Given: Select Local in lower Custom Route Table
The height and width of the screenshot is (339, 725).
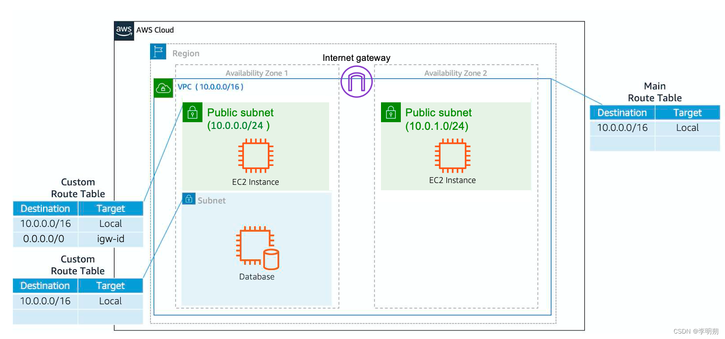Looking at the screenshot, I should pos(110,301).
